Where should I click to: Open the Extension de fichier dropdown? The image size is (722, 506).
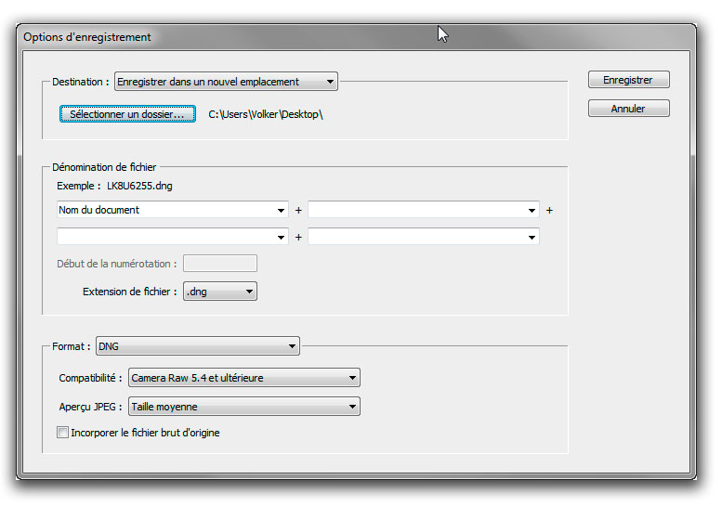point(220,292)
